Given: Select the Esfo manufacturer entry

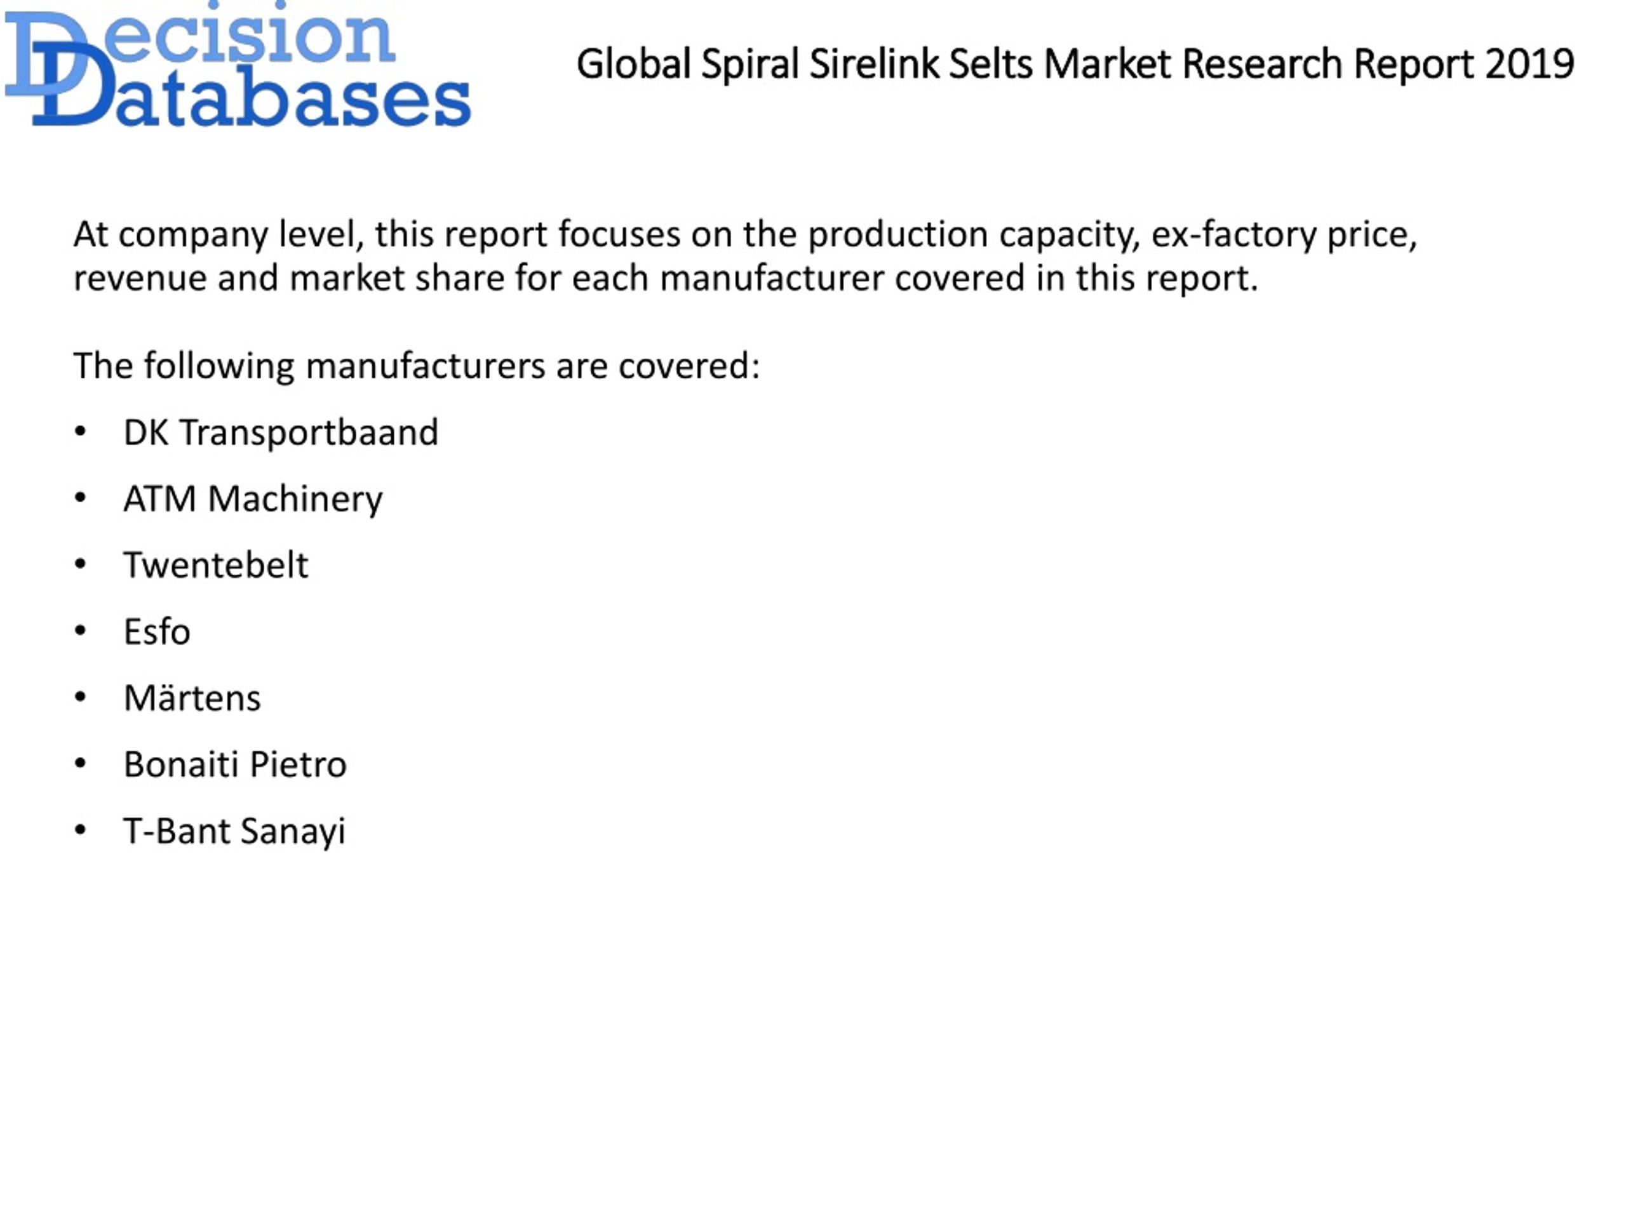Looking at the screenshot, I should tap(157, 631).
